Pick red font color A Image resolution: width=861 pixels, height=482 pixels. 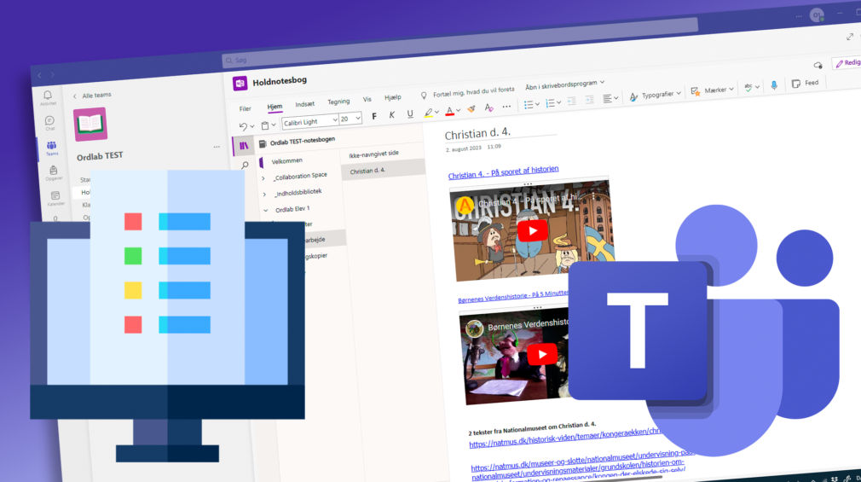tap(450, 111)
